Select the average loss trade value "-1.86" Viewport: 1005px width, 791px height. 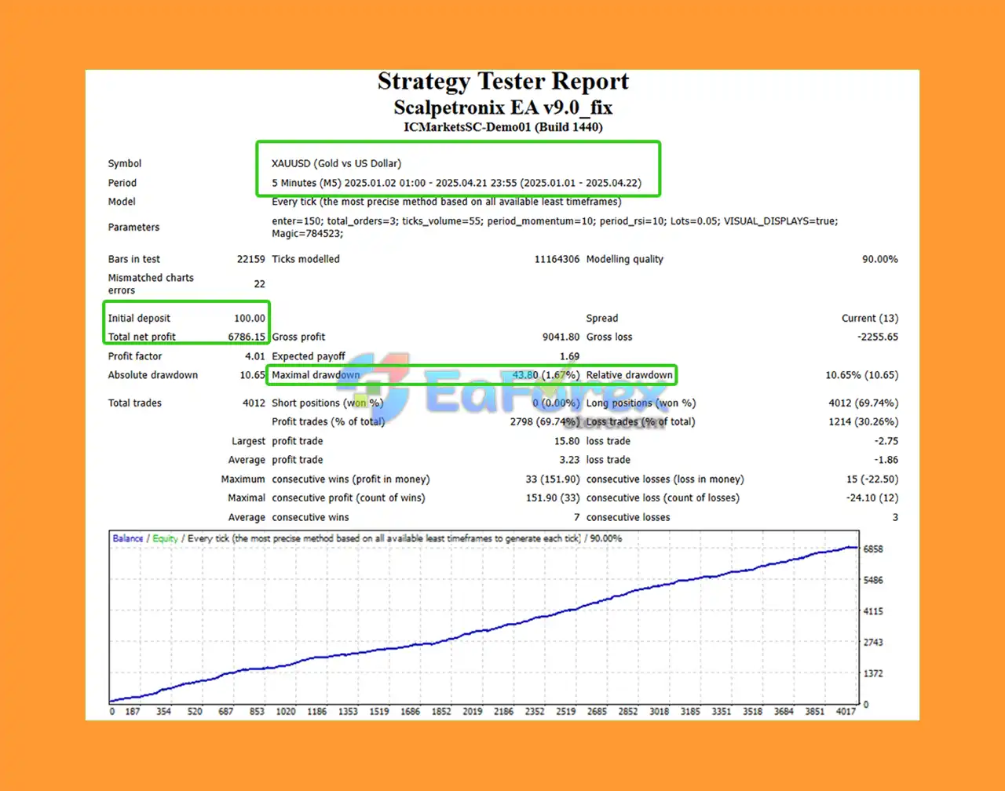886,461
